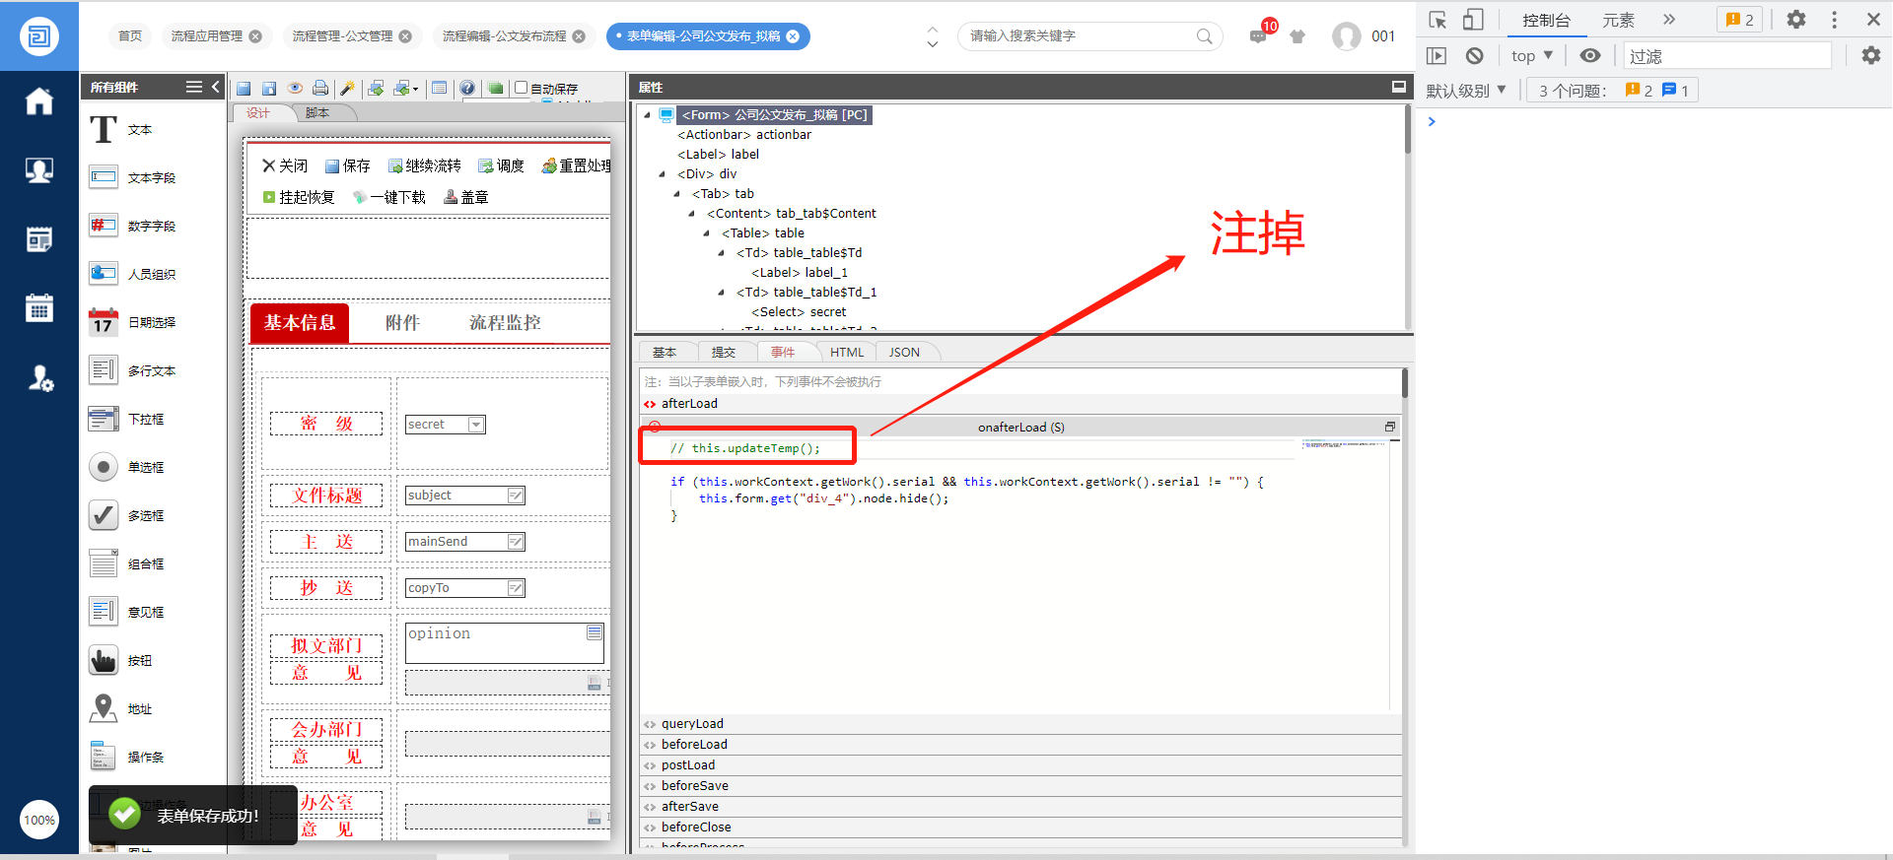Toggle the live expression eye in console
1893x860 pixels.
tap(1589, 56)
